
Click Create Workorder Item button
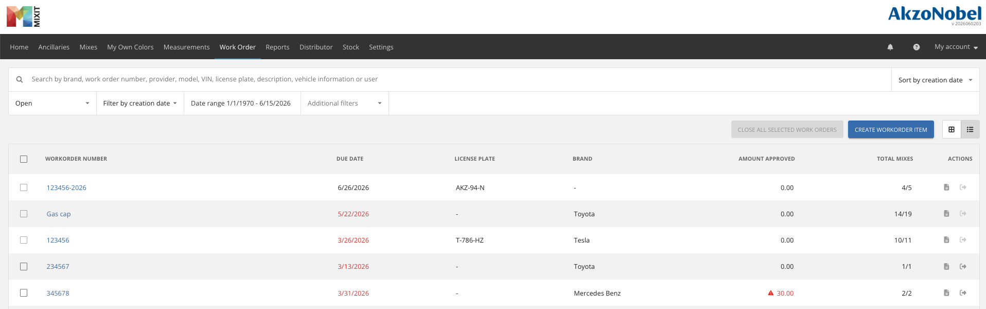point(891,130)
